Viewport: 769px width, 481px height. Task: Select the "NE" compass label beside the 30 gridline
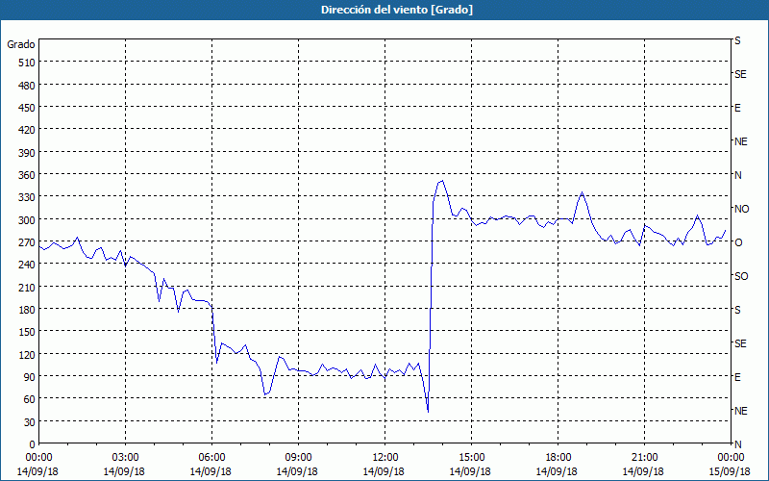click(x=740, y=411)
